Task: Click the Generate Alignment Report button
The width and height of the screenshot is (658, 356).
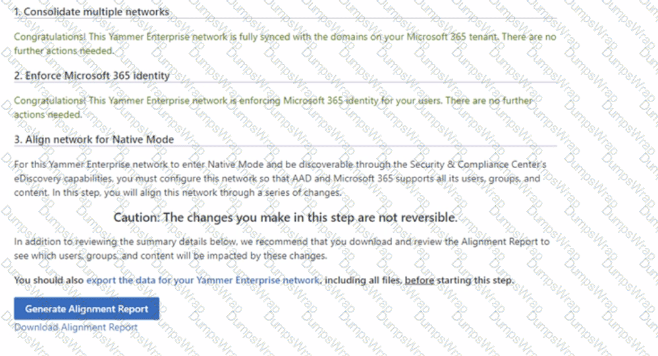Action: pyautogui.click(x=86, y=309)
